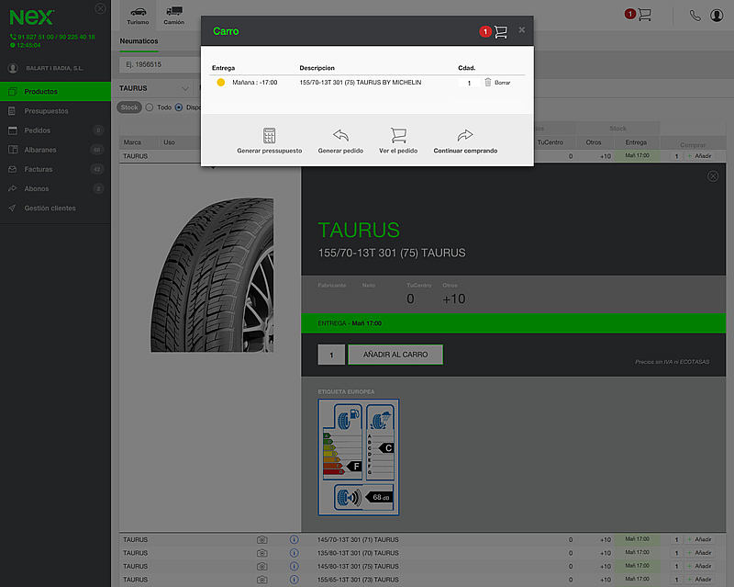
Task: Open Pedidos in sidebar
Action: coord(55,130)
